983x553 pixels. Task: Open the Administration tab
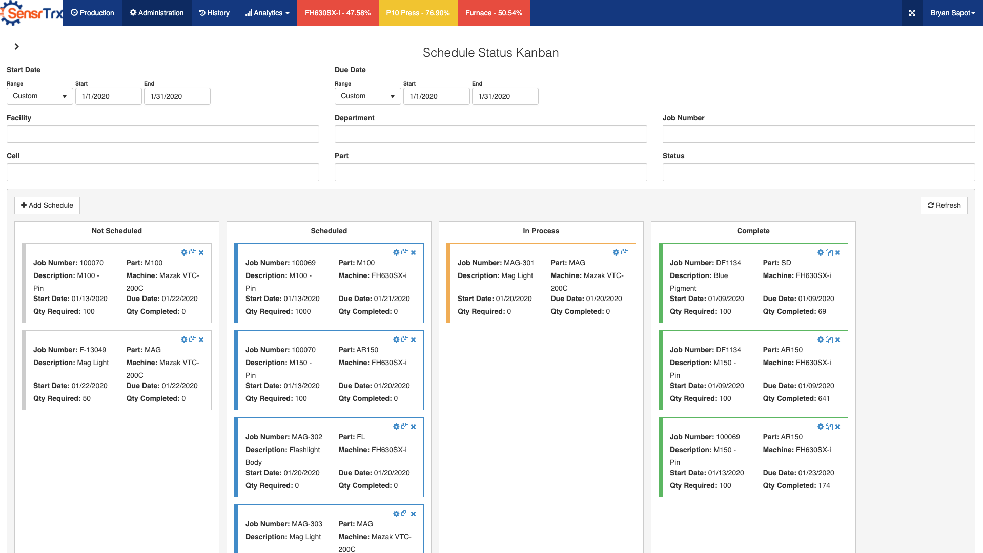[156, 13]
